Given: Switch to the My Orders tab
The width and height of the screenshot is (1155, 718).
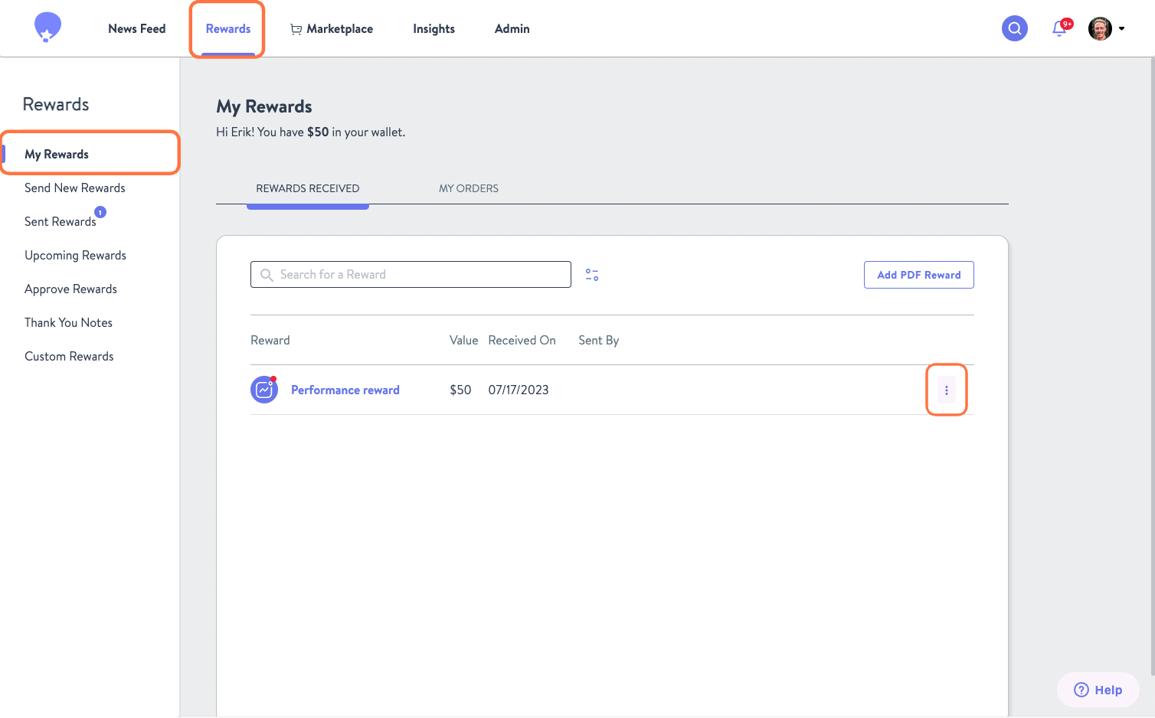Looking at the screenshot, I should [x=469, y=188].
